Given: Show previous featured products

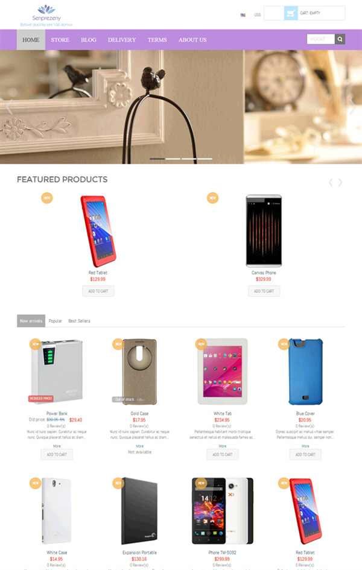Looking at the screenshot, I should [x=331, y=183].
